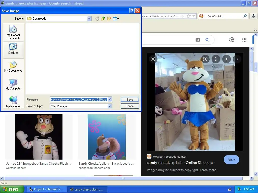
Task: Open My Documents in Save dialog
Action: [x=13, y=66]
